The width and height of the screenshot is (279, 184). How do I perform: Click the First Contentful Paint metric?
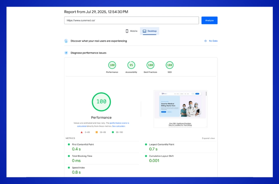(102, 147)
